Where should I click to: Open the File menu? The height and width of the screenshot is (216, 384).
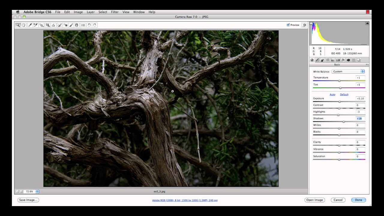pos(58,12)
